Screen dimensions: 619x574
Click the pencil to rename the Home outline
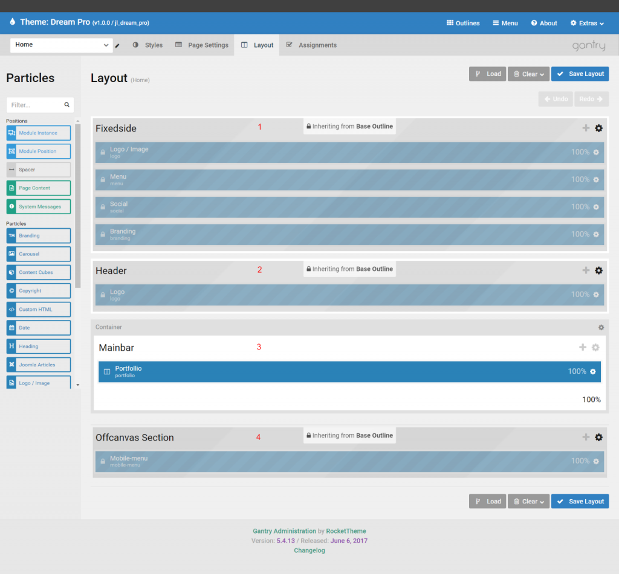pos(117,45)
